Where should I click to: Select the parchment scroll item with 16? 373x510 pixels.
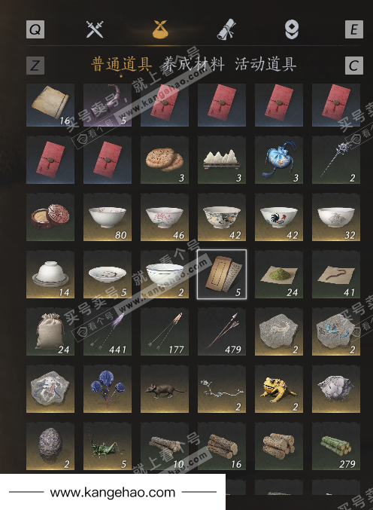click(50, 105)
